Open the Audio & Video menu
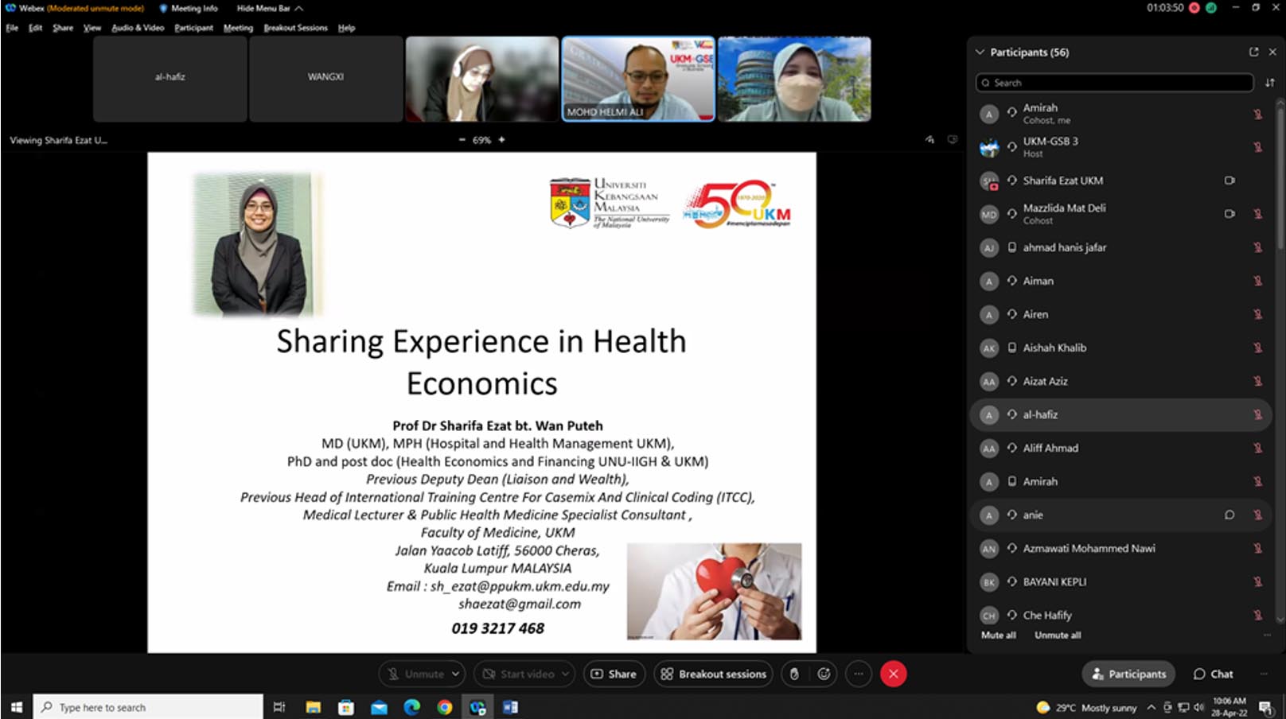This screenshot has height=719, width=1286. 138,28
